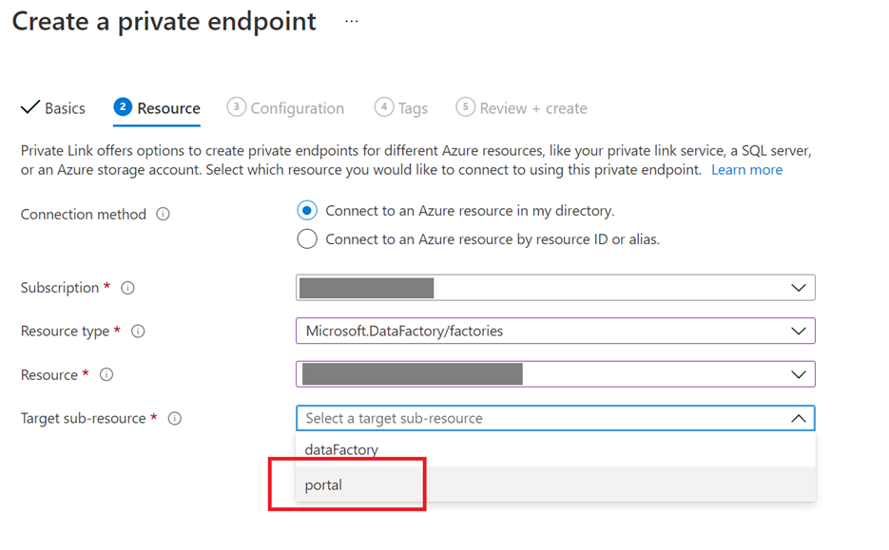
Task: Click the info icon beside Resource type
Action: point(138,331)
